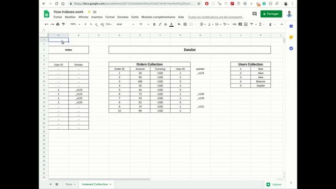This screenshot has height=189, width=336.
Task: Open the input tools icon in toolbar
Action: point(270,25)
